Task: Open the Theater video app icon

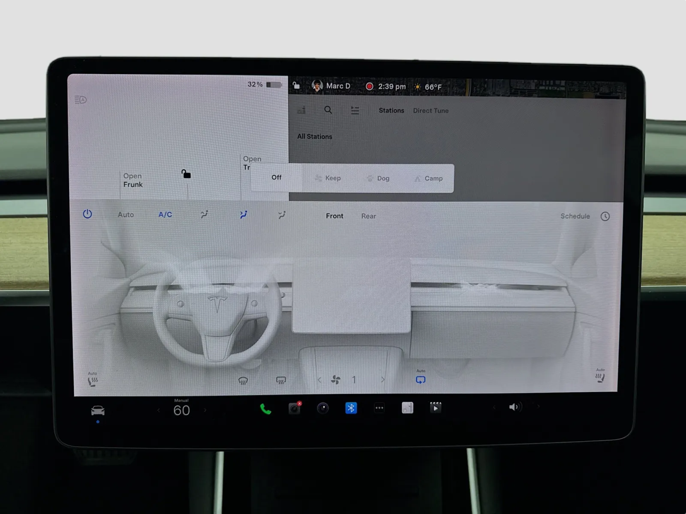Action: pyautogui.click(x=435, y=407)
